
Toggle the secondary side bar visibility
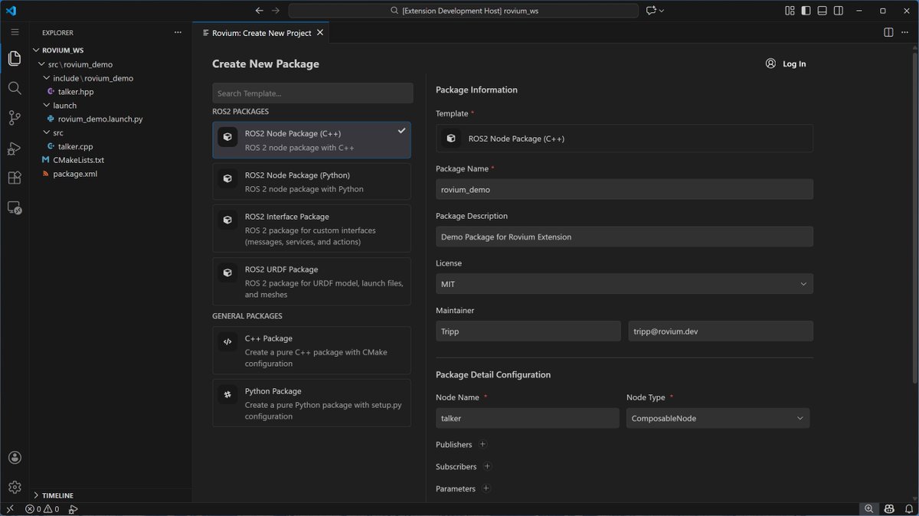[839, 11]
